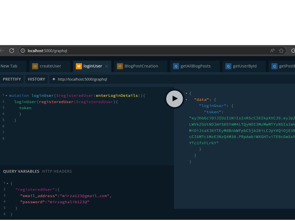Image resolution: width=295 pixels, height=221 pixels.
Task: View site information icon in address bar
Action: [x=23, y=51]
